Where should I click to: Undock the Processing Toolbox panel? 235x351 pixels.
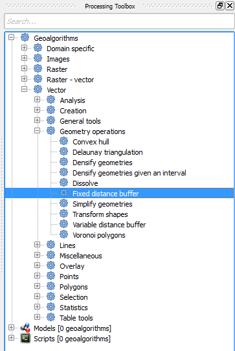[x=220, y=6]
